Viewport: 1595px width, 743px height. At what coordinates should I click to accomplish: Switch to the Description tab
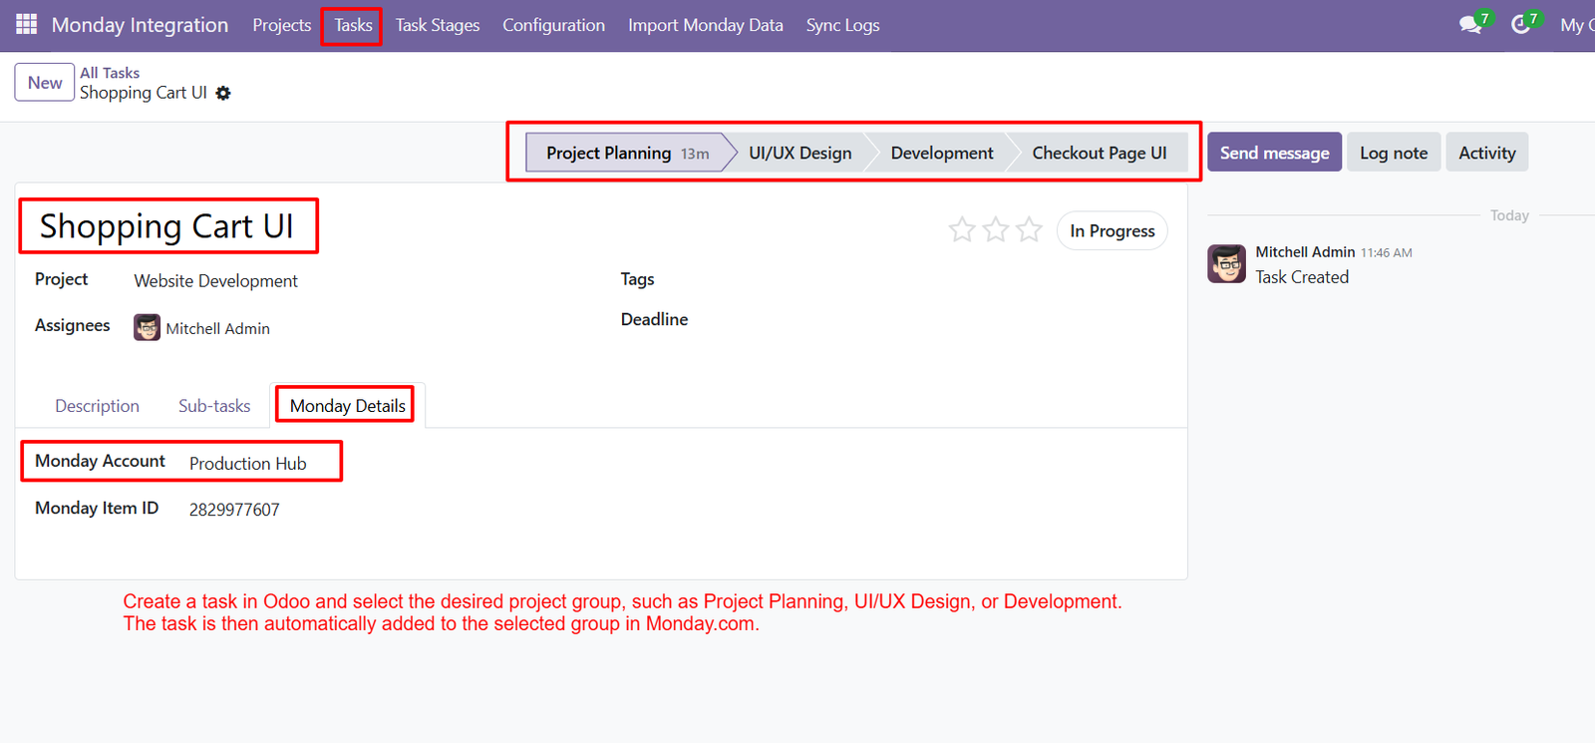pos(98,406)
